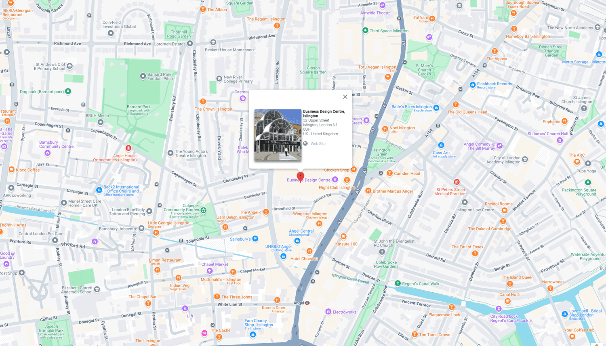Select the Angel tube station icon
This screenshot has height=346, width=606.
[x=307, y=303]
